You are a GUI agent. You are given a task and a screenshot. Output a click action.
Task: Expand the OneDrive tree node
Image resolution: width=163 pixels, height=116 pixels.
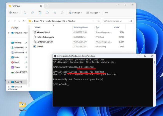pos(9,33)
